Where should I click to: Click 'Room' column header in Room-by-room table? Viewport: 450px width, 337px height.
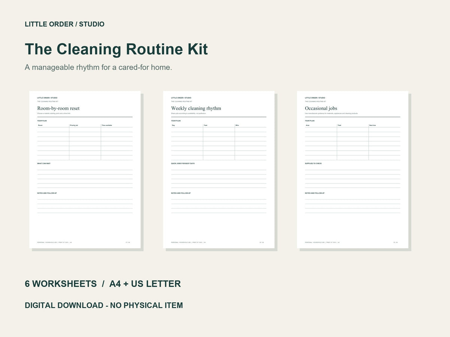pos(40,125)
